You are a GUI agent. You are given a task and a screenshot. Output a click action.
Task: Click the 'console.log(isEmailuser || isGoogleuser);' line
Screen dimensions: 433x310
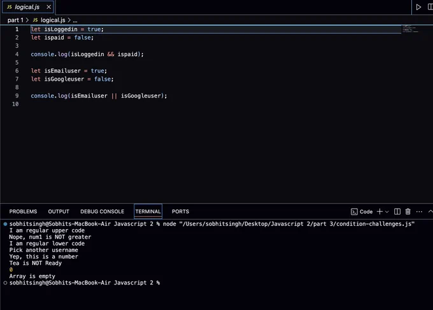click(99, 95)
